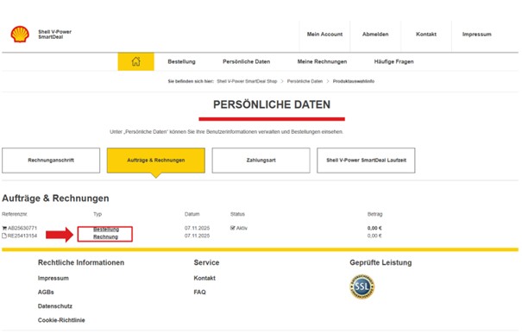This screenshot has height=334, width=522.
Task: Click the Referenznr. column header
Action: pos(15,214)
